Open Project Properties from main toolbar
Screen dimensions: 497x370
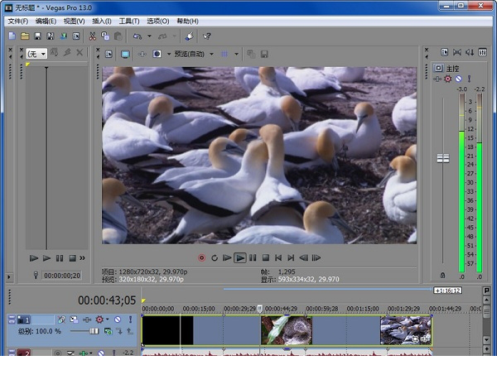[76, 36]
